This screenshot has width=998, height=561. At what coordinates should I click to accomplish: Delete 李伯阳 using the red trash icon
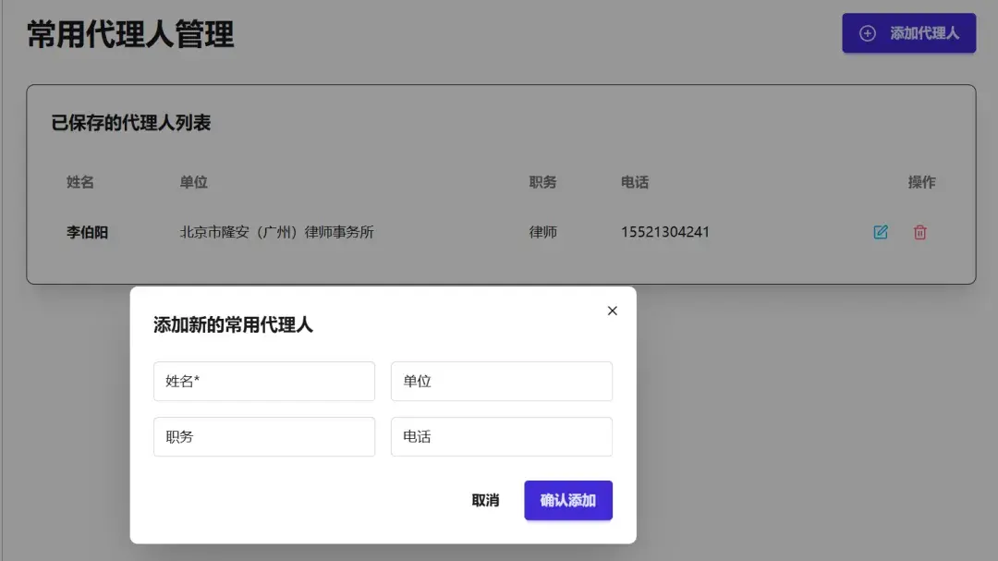[x=920, y=232]
